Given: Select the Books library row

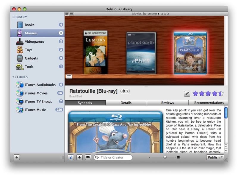Looking at the screenshot, I should pyautogui.click(x=37, y=25).
